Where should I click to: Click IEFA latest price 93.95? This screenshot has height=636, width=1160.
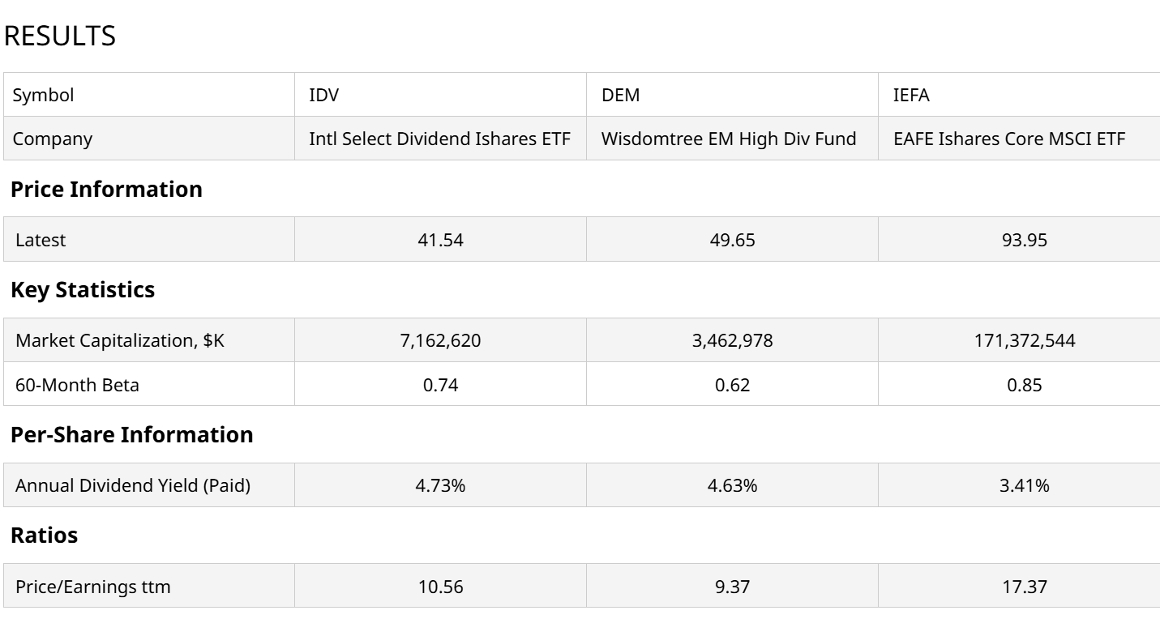coord(1024,240)
